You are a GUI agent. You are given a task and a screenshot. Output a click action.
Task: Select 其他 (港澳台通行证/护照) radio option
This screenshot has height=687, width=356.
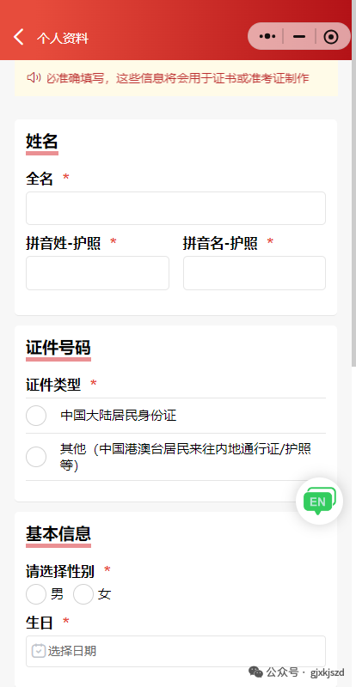36,457
